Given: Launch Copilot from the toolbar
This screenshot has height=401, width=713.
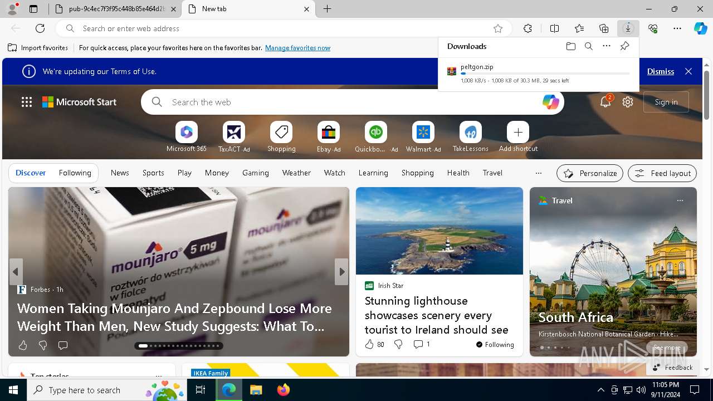Looking at the screenshot, I should click(x=700, y=28).
